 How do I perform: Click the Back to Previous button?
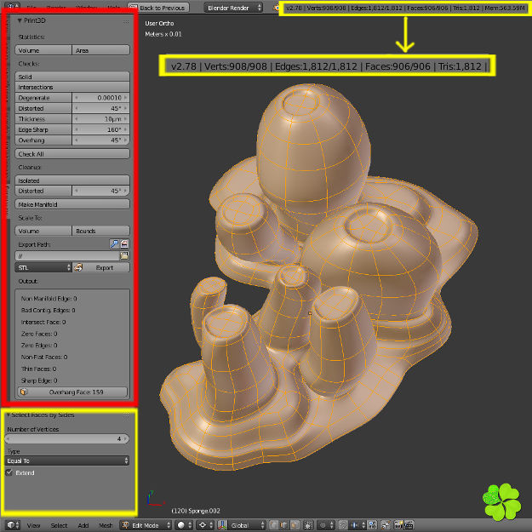tap(157, 8)
